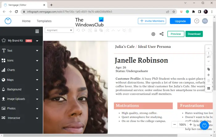The width and height of the screenshot is (216, 137).
Task: Add a new page with plus icon
Action: coord(209,75)
